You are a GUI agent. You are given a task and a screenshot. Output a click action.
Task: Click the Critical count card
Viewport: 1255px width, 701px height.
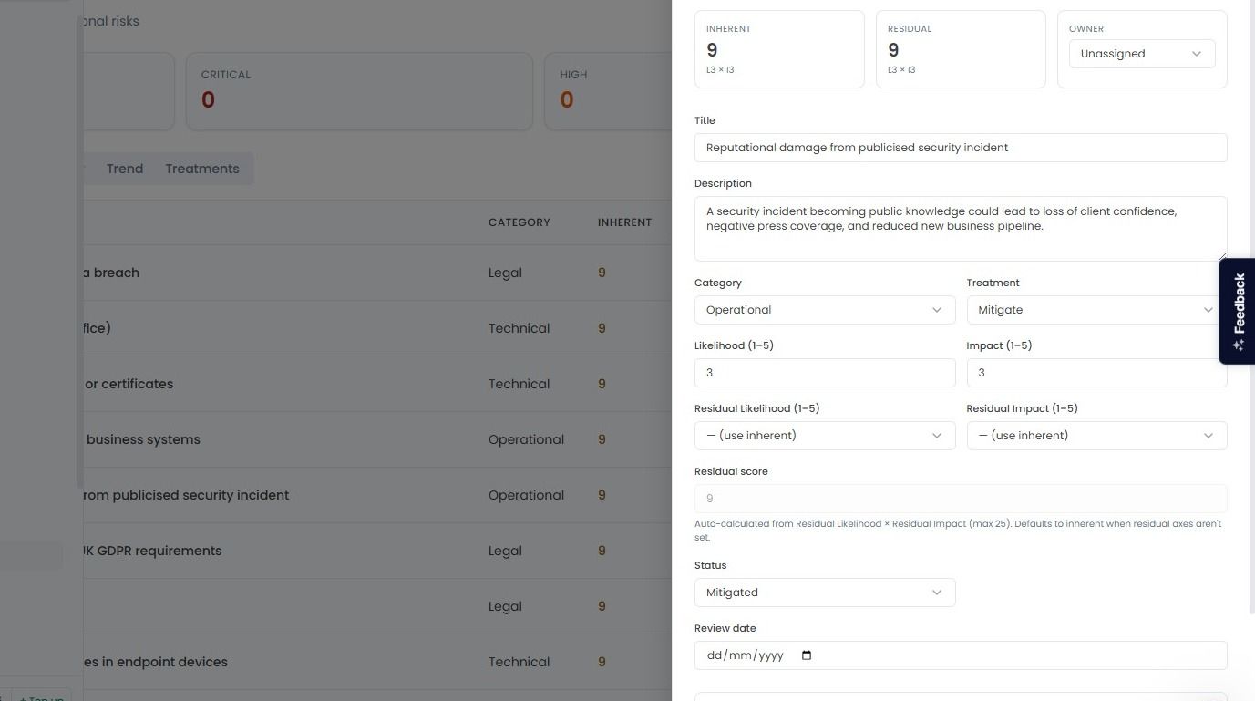tap(359, 91)
